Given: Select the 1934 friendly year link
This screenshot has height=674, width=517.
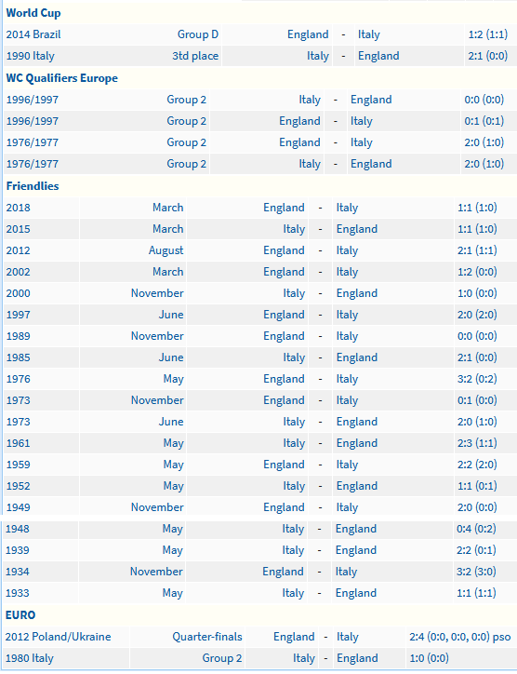Looking at the screenshot, I should [x=17, y=572].
